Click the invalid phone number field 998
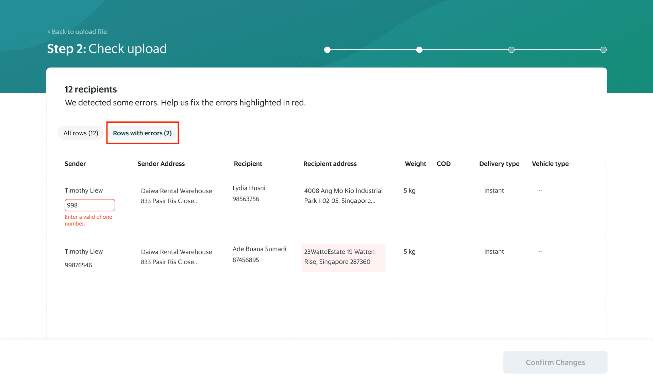Viewport: 653px width, 385px height. point(90,205)
